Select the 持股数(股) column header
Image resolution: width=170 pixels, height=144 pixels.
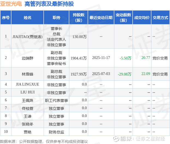[79, 17]
